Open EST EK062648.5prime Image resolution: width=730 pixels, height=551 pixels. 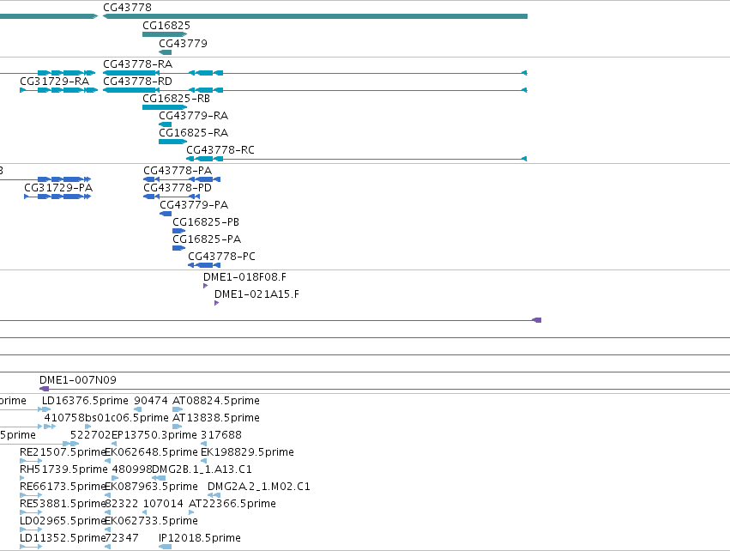(151, 452)
